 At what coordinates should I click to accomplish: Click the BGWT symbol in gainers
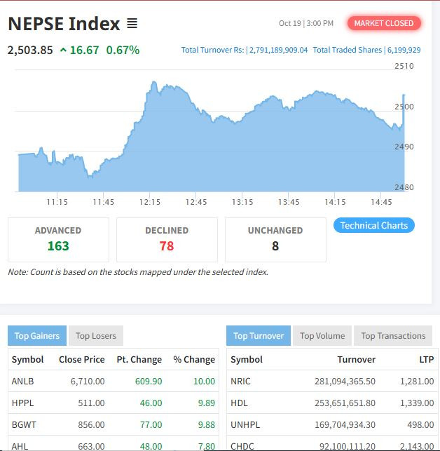click(23, 424)
